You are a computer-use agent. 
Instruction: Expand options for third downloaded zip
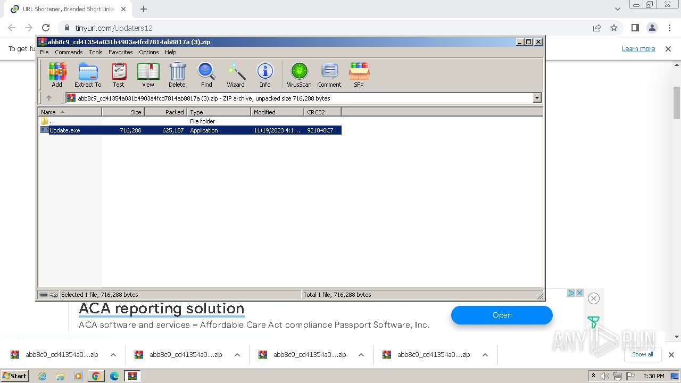[361, 355]
